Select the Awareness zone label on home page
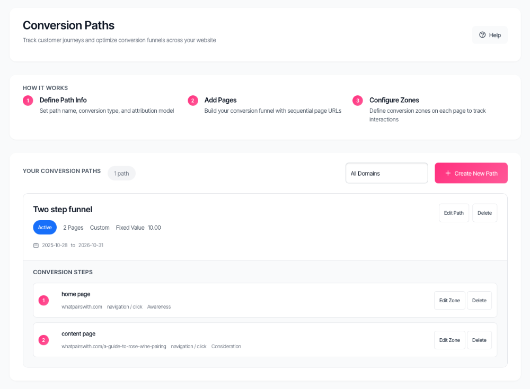530x389 pixels. [159, 306]
